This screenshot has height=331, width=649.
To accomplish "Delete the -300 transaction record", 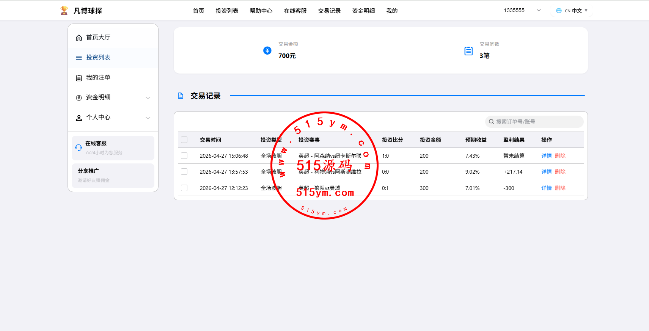I will (560, 188).
